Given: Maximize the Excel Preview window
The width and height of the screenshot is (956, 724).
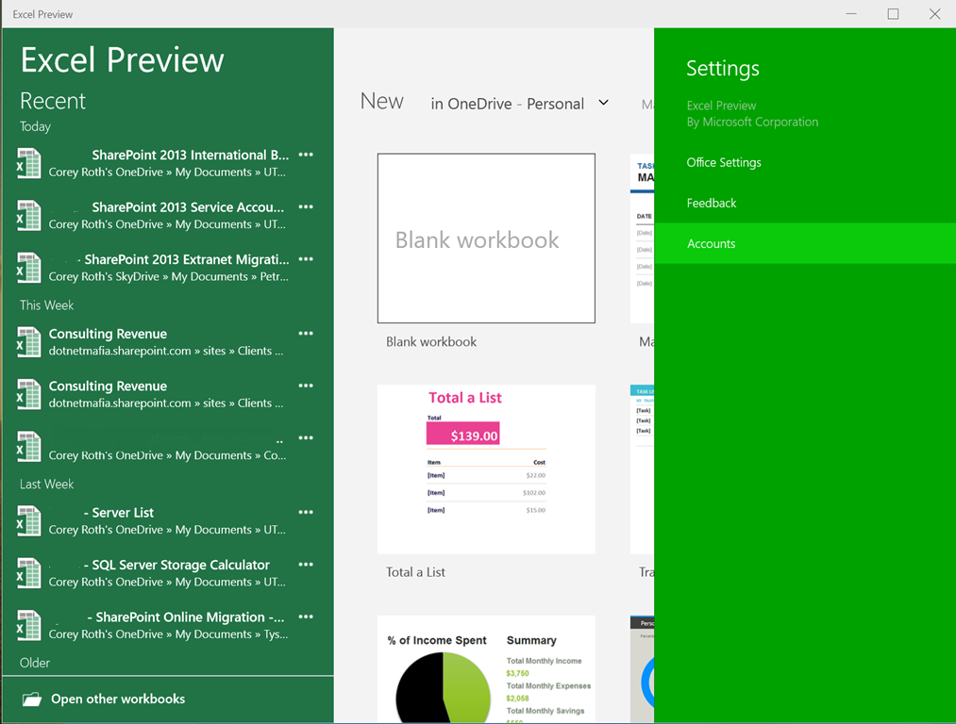Looking at the screenshot, I should 893,14.
